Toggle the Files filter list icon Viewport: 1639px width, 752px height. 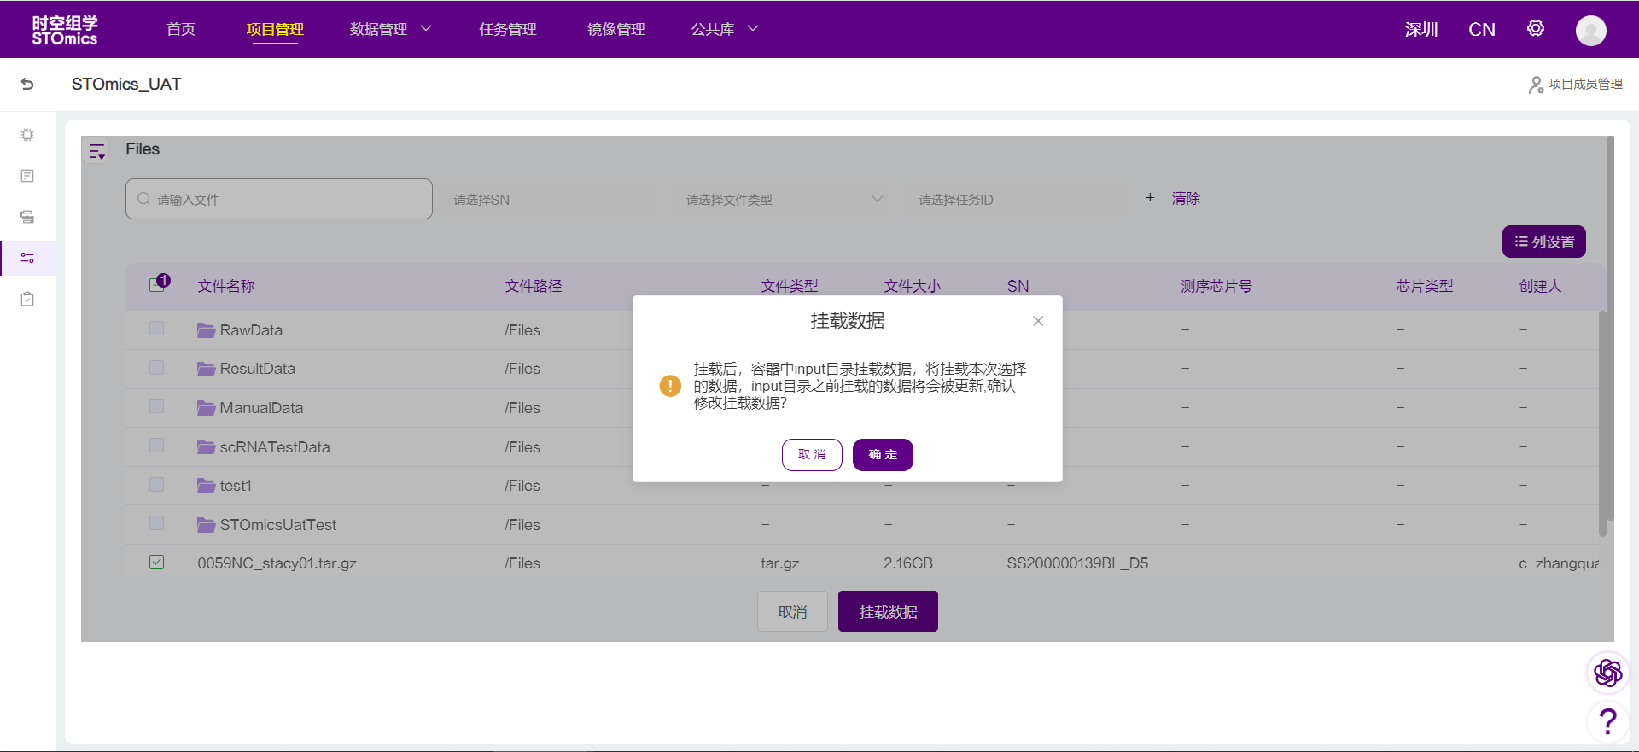coord(97,152)
